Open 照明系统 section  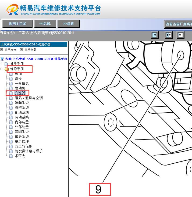click(22, 132)
